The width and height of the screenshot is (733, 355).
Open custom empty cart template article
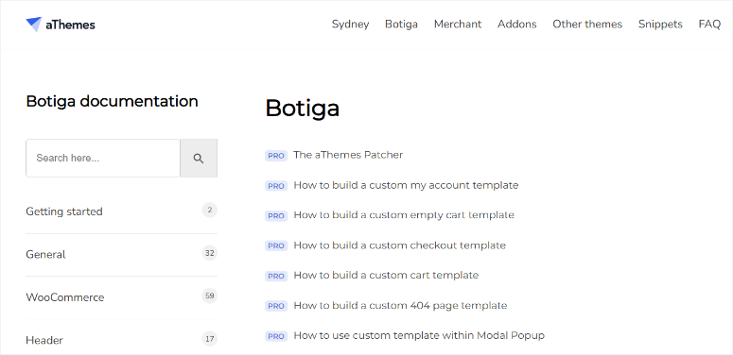(x=404, y=215)
